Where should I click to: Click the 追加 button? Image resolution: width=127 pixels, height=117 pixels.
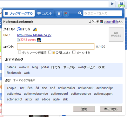[x=84, y=109]
